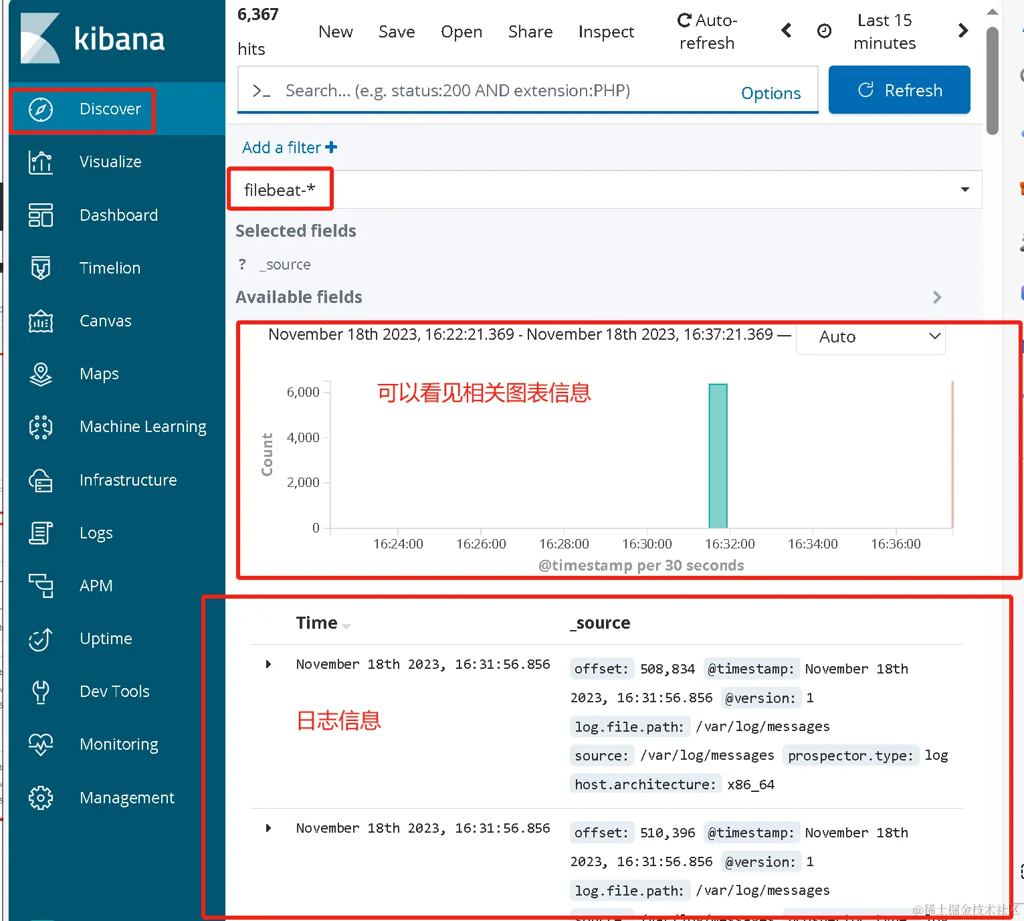
Task: Open search Options link
Action: (x=771, y=93)
